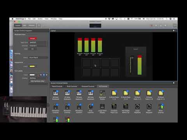
Task: Open the Notification Center menu bar icon
Action: pyautogui.click(x=174, y=19)
